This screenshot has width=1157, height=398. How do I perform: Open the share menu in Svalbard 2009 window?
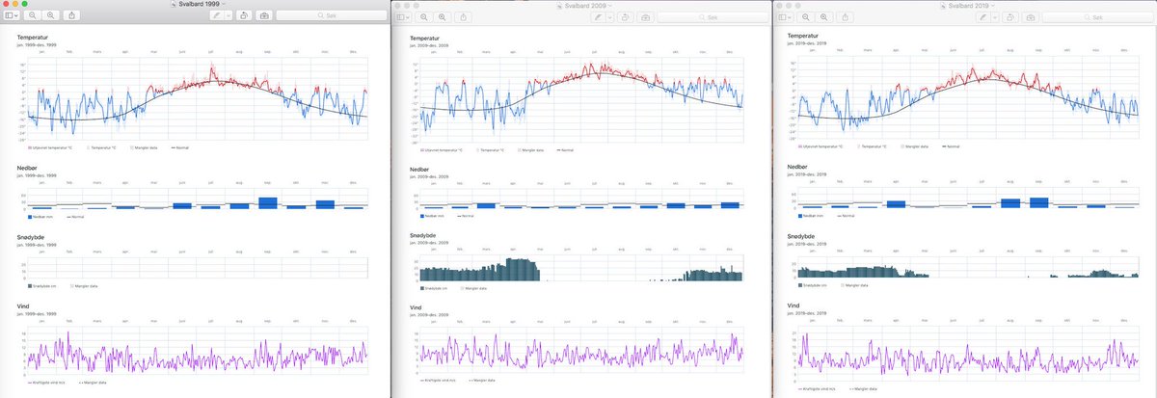point(463,17)
